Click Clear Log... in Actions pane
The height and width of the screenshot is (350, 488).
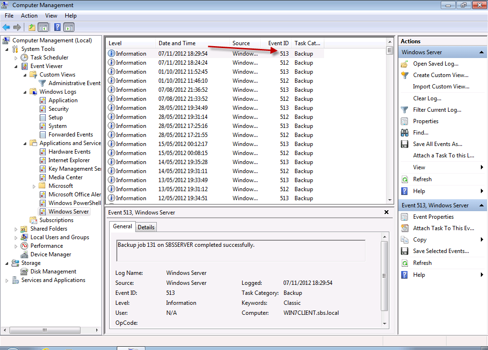point(427,98)
